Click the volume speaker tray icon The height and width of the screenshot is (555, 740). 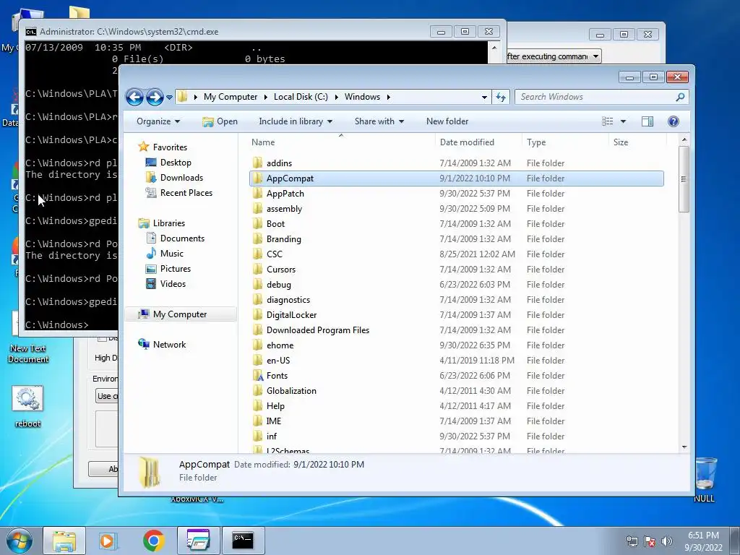pyautogui.click(x=666, y=541)
